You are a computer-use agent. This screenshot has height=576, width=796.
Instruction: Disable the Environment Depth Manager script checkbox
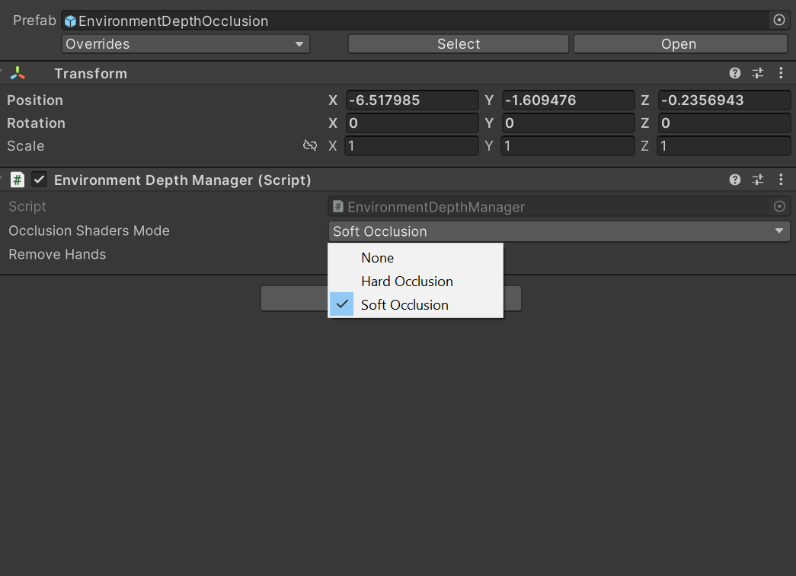tap(39, 180)
